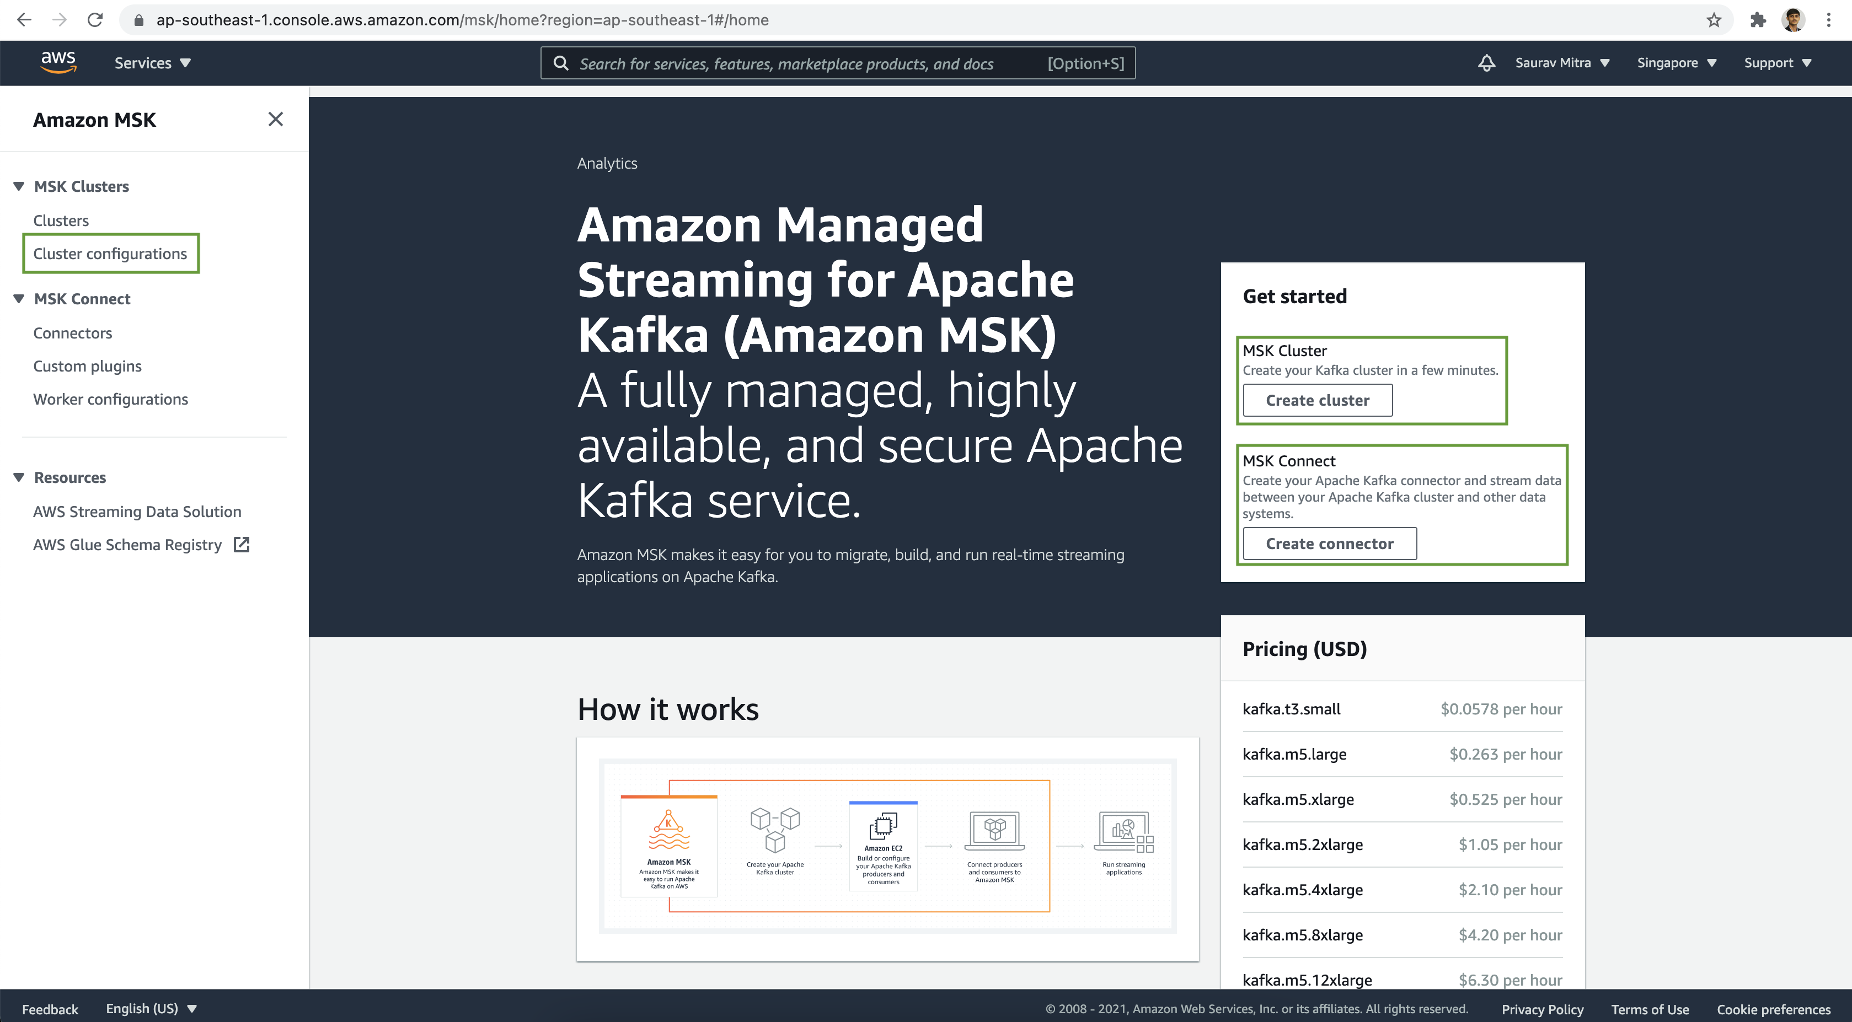
Task: Click the search magnifier icon
Action: [x=561, y=63]
